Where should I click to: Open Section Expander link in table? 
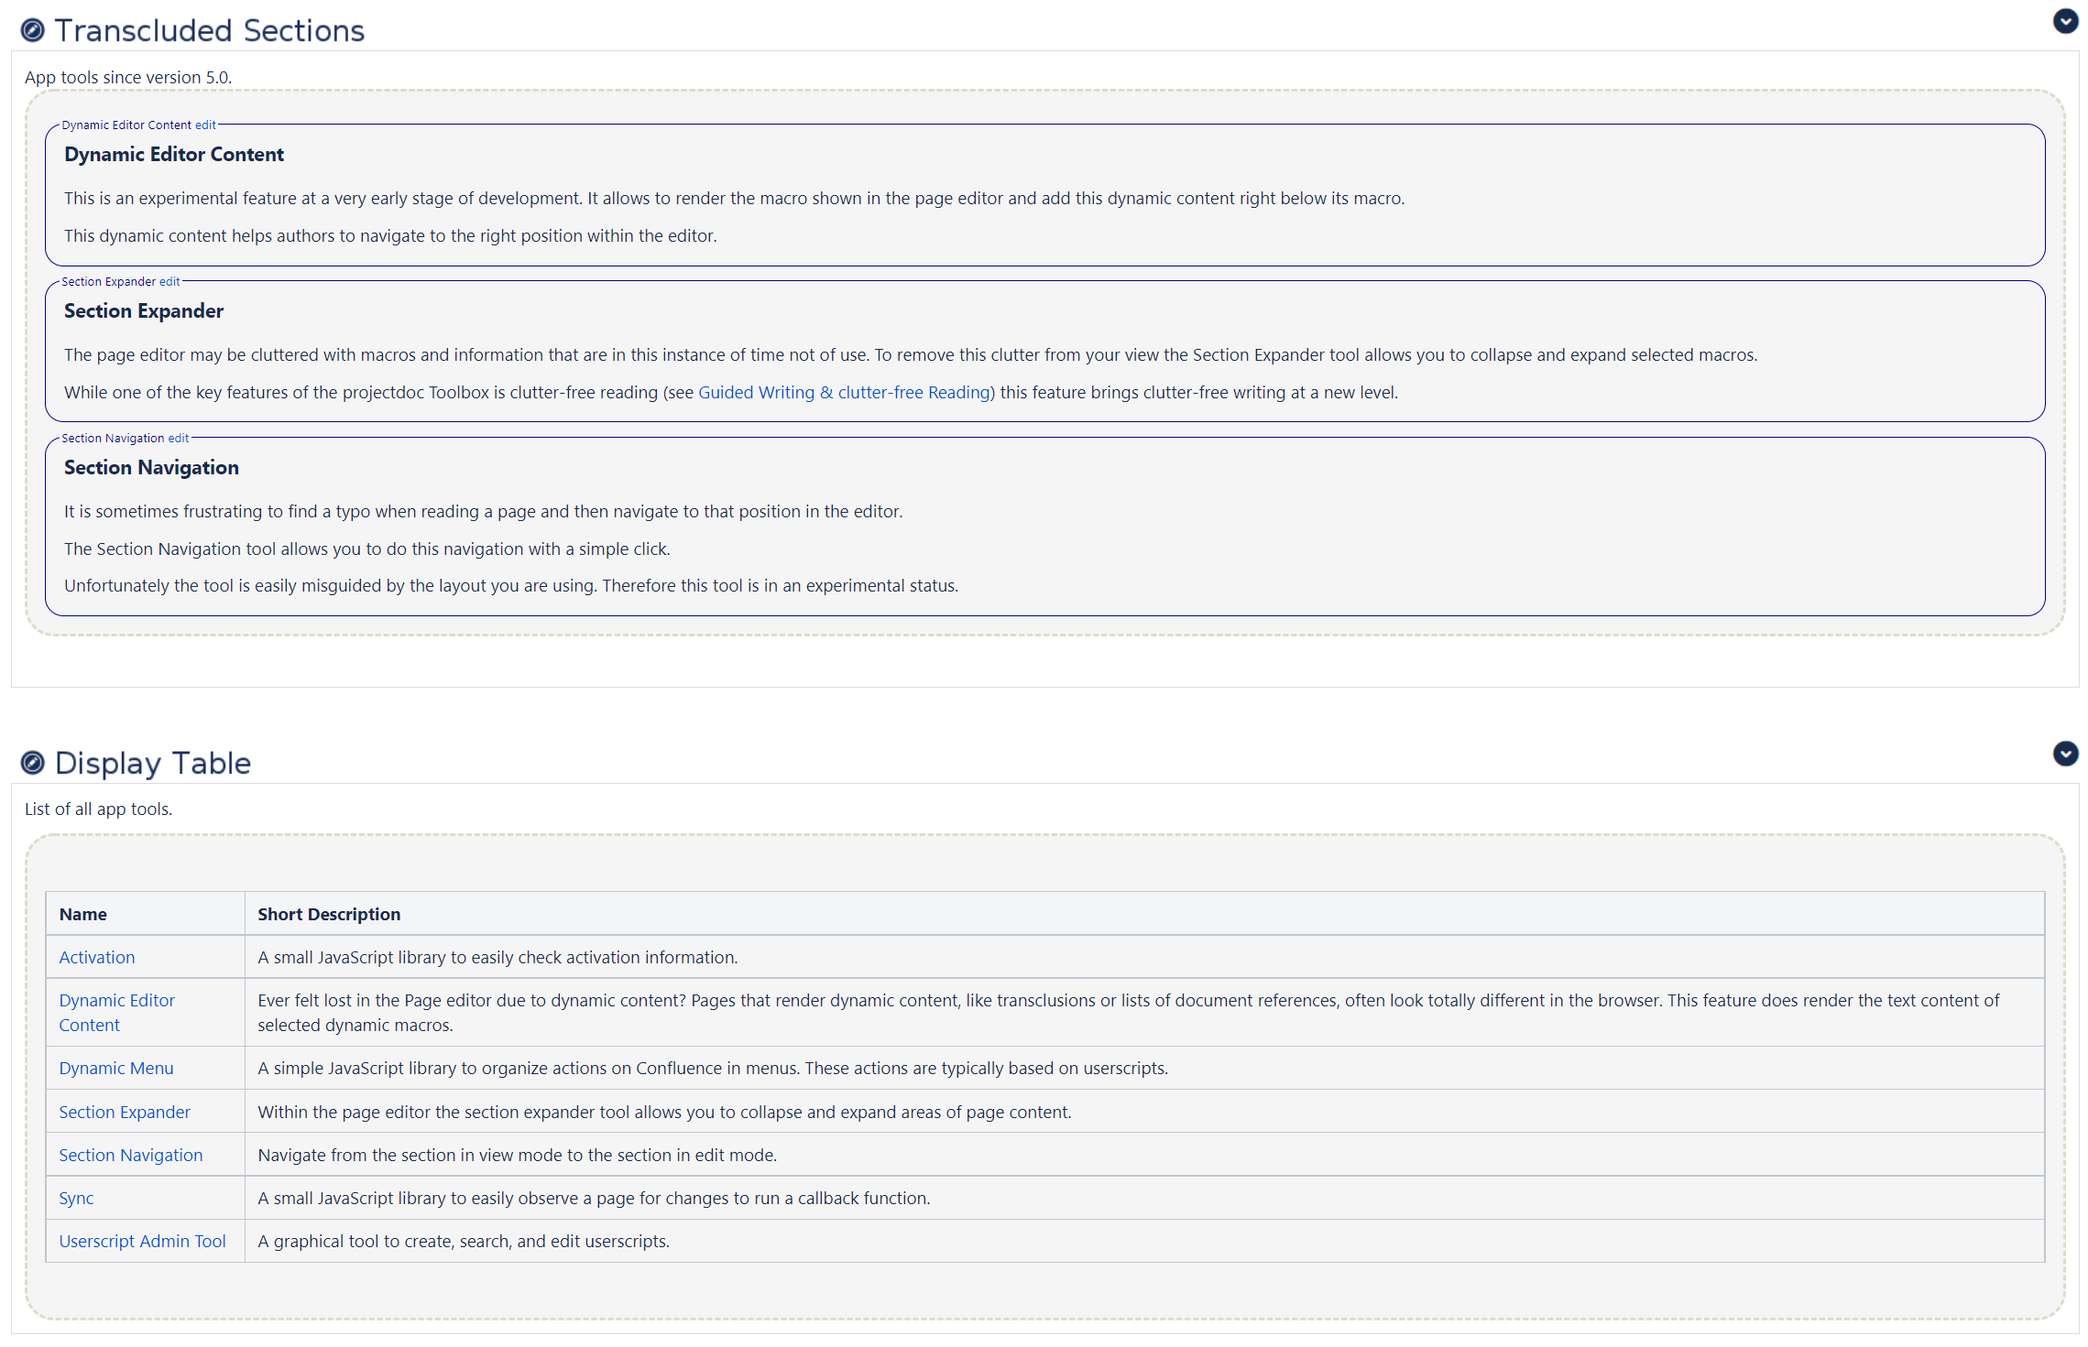point(125,1113)
